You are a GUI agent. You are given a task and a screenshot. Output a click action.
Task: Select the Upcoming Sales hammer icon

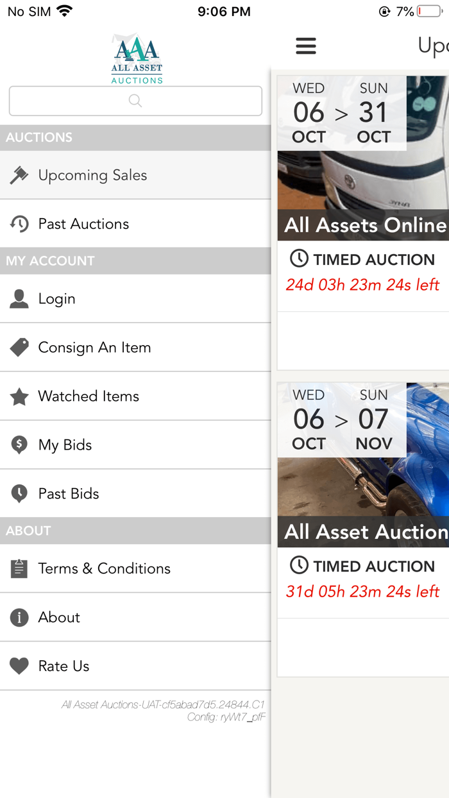(x=20, y=174)
